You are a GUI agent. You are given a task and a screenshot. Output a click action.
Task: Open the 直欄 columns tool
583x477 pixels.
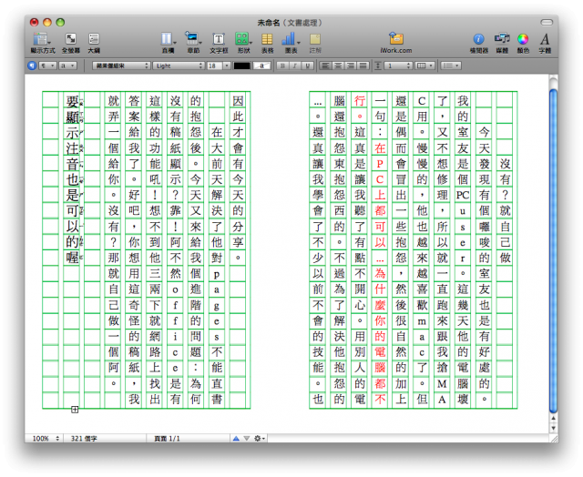point(168,43)
